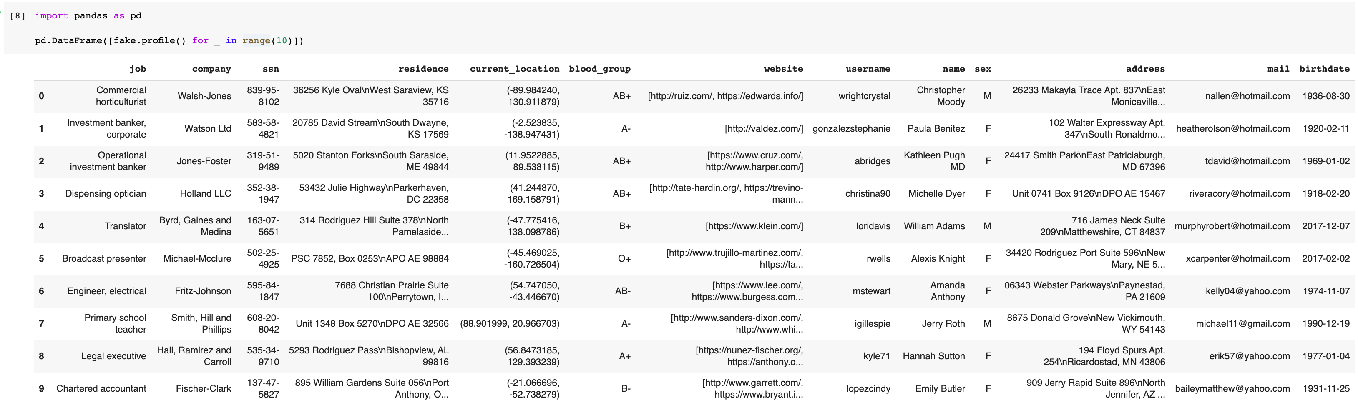The width and height of the screenshot is (1358, 405).
Task: Click the email heatherolson@hotmail.com
Action: (1233, 128)
